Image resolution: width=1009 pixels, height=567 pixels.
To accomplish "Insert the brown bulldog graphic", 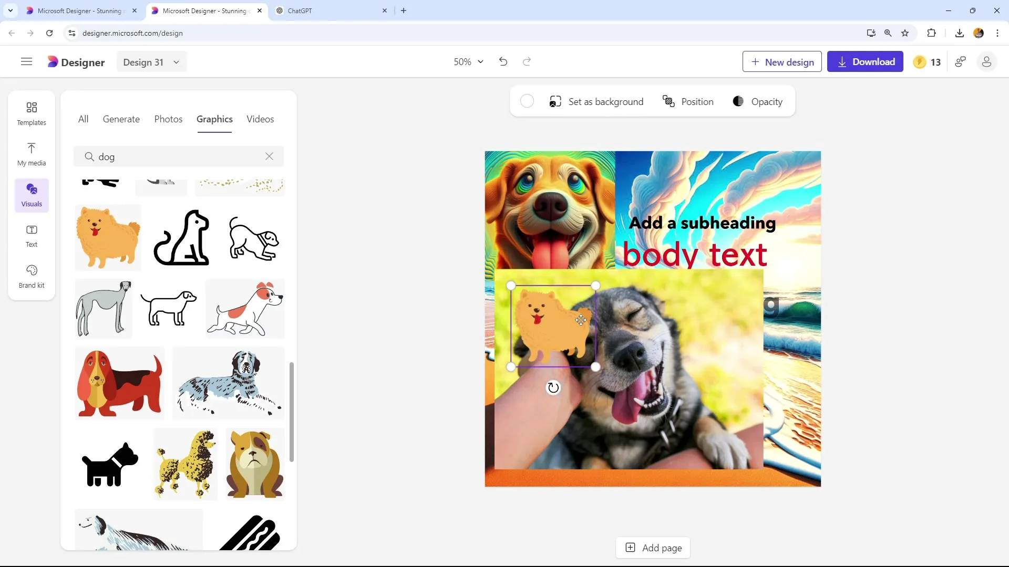I will [x=255, y=464].
